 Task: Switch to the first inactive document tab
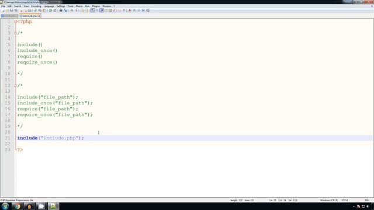click(9, 16)
